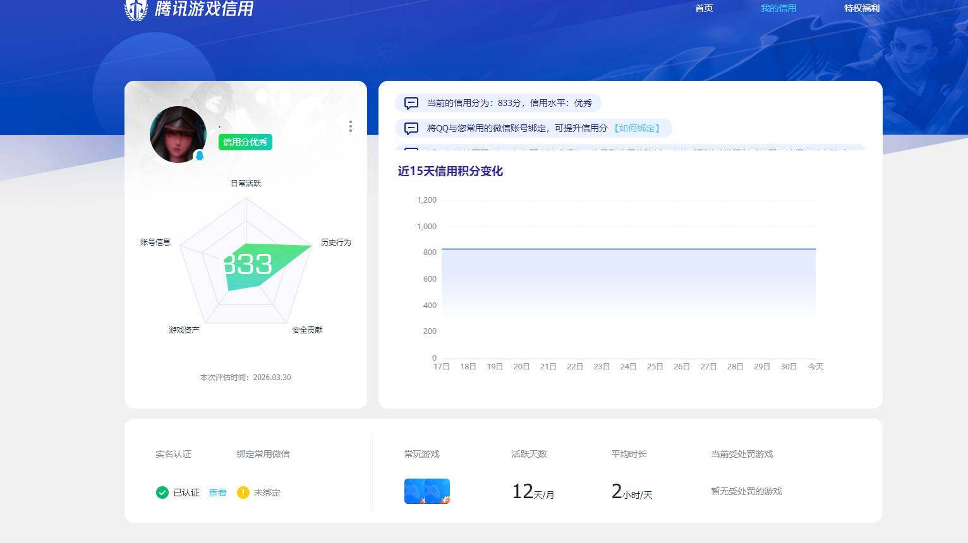Click the 当前受处罚游戏 label
Image resolution: width=968 pixels, height=543 pixels.
(x=742, y=454)
